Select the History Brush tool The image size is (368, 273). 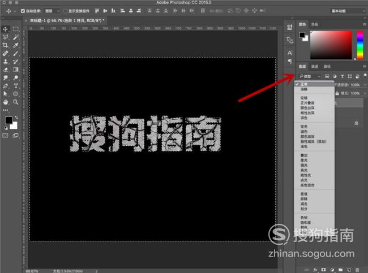(16, 62)
